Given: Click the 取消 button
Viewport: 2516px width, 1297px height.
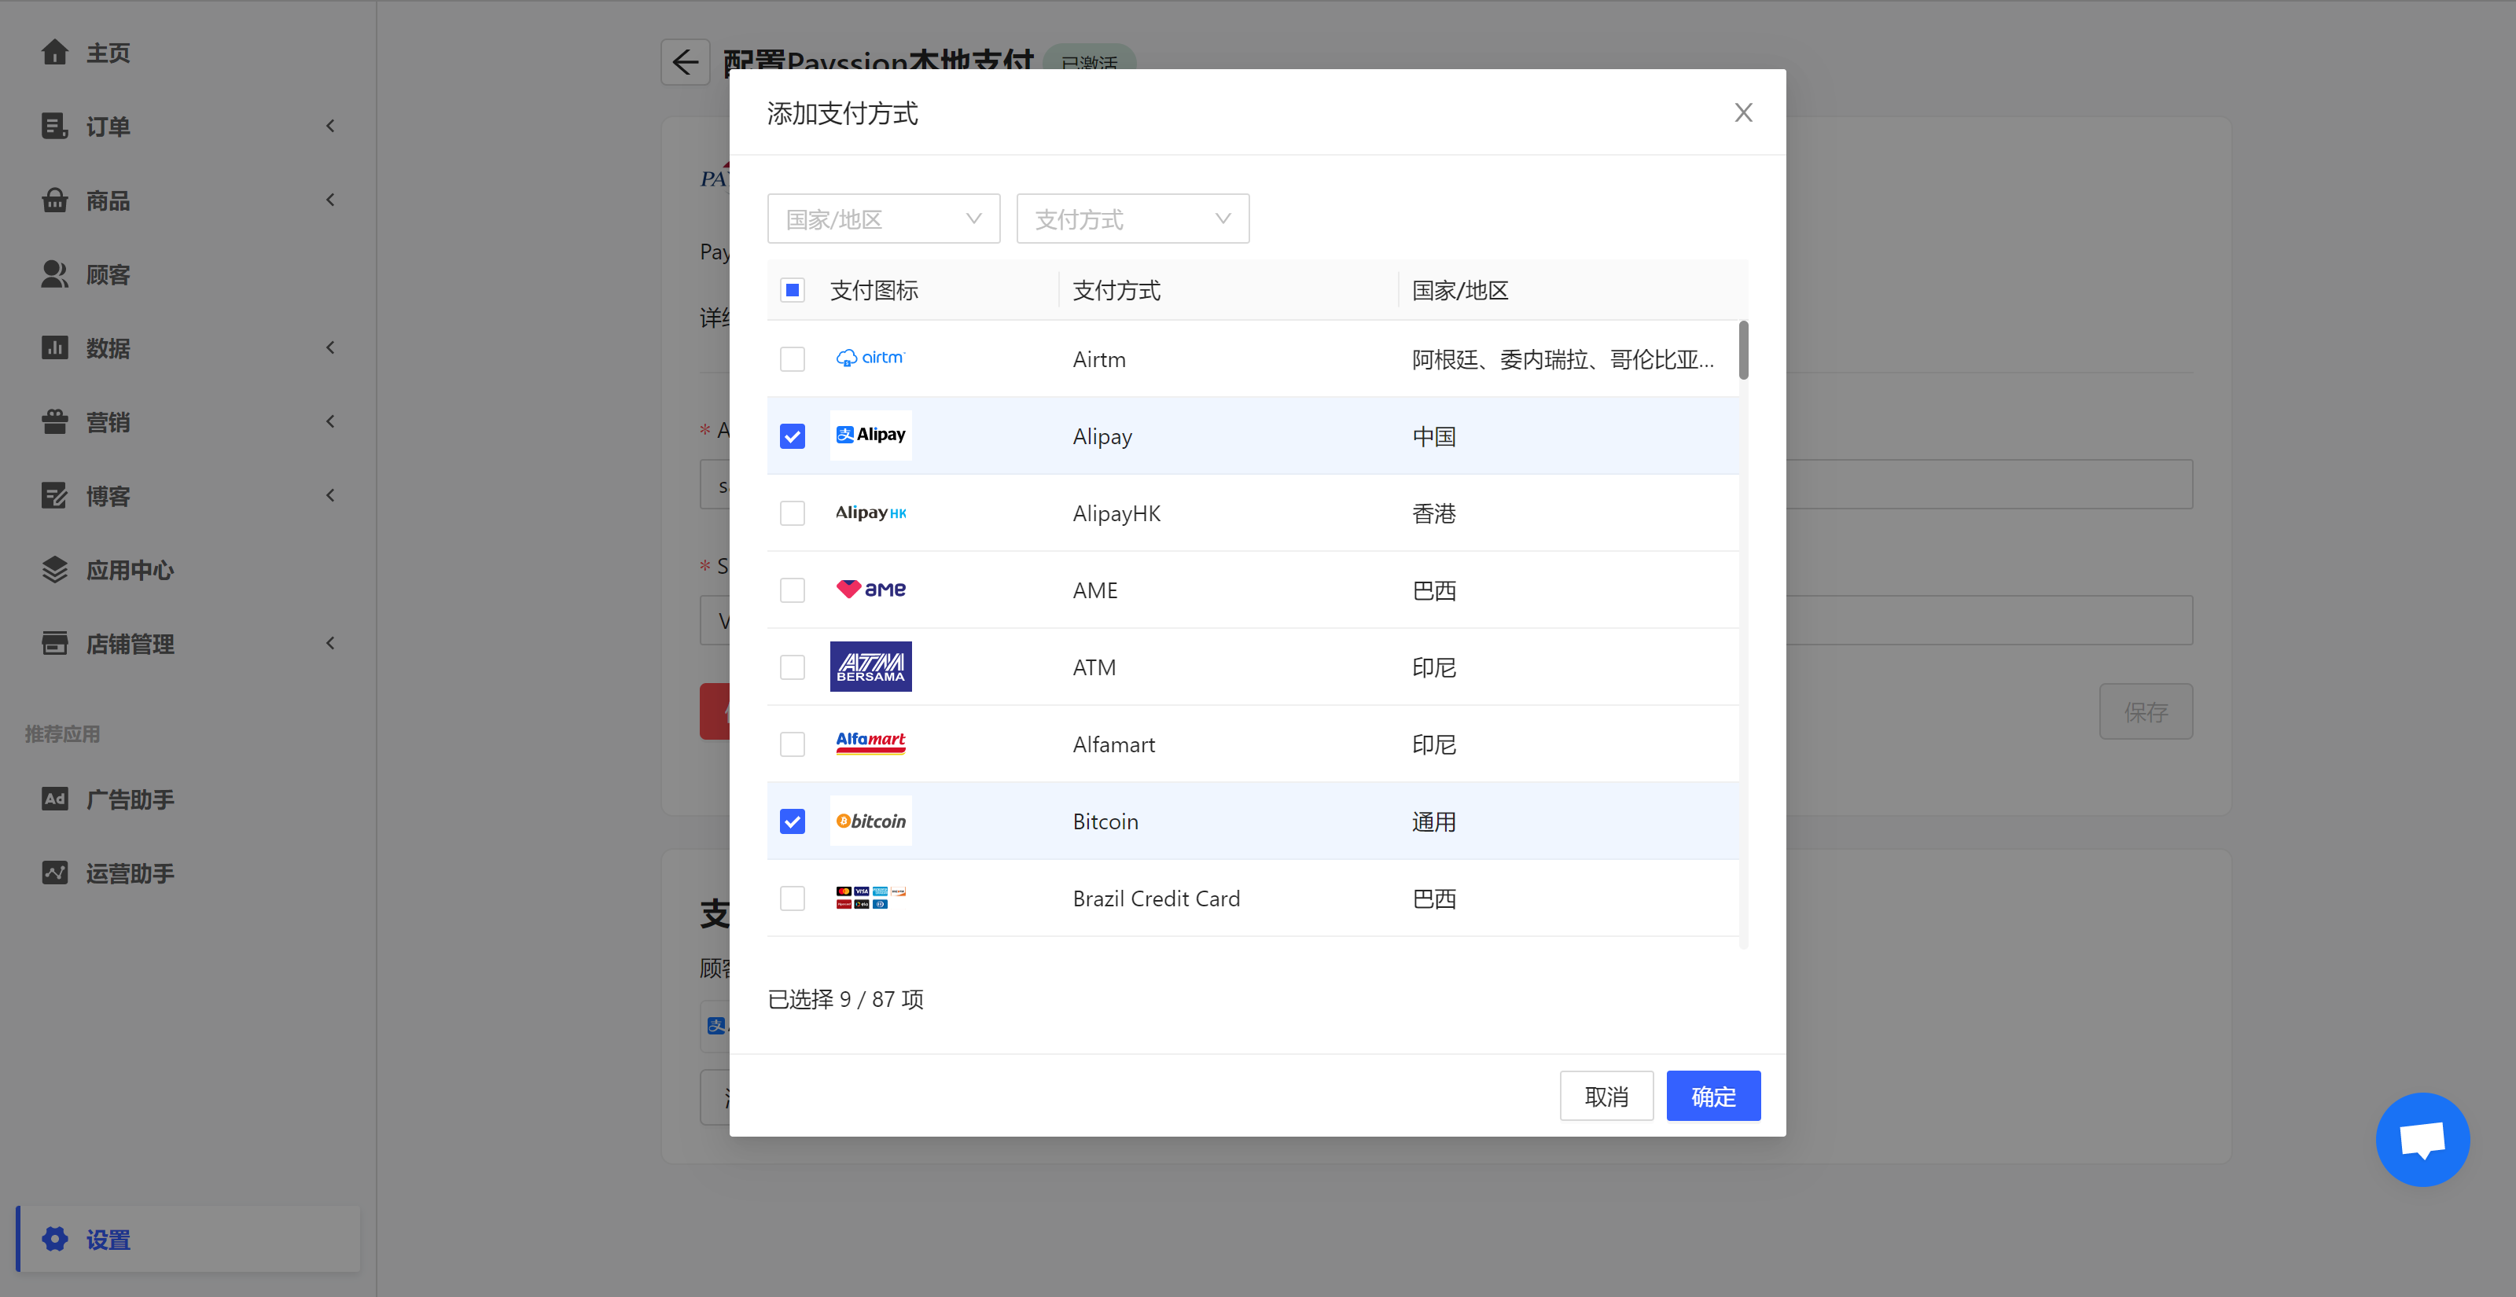Looking at the screenshot, I should [1606, 1096].
